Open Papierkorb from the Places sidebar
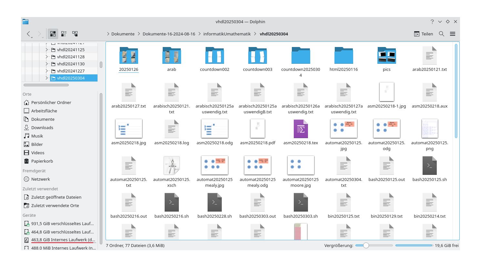 tap(42, 161)
